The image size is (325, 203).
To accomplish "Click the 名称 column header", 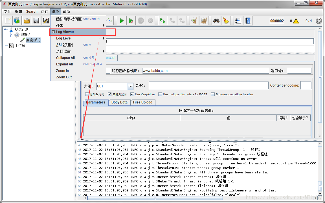I will [x=132, y=118].
